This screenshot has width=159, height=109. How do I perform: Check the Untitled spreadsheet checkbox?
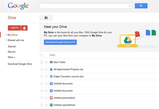(x=41, y=105)
